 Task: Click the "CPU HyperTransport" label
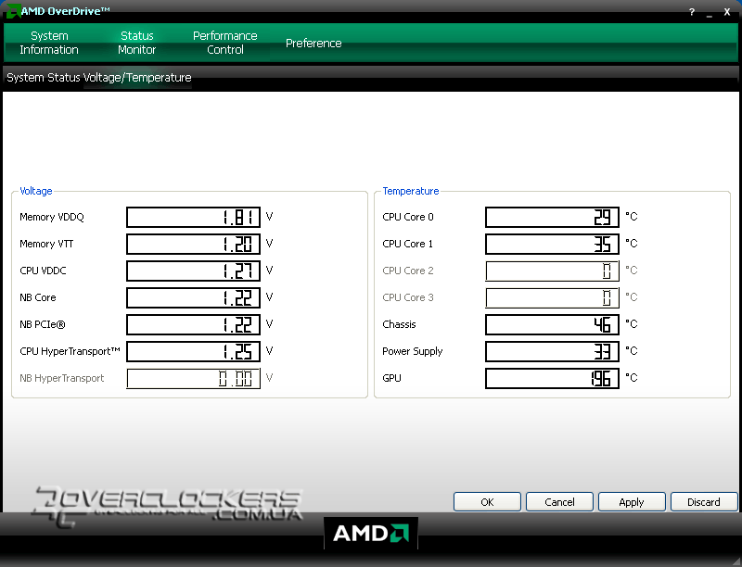(x=70, y=351)
